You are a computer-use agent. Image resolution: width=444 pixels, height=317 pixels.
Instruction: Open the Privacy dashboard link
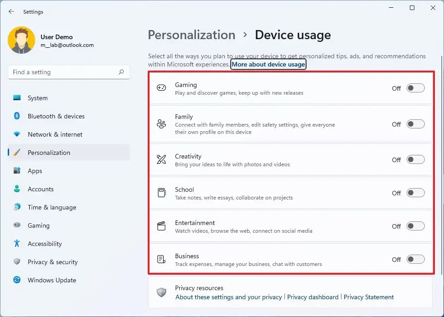click(x=313, y=297)
